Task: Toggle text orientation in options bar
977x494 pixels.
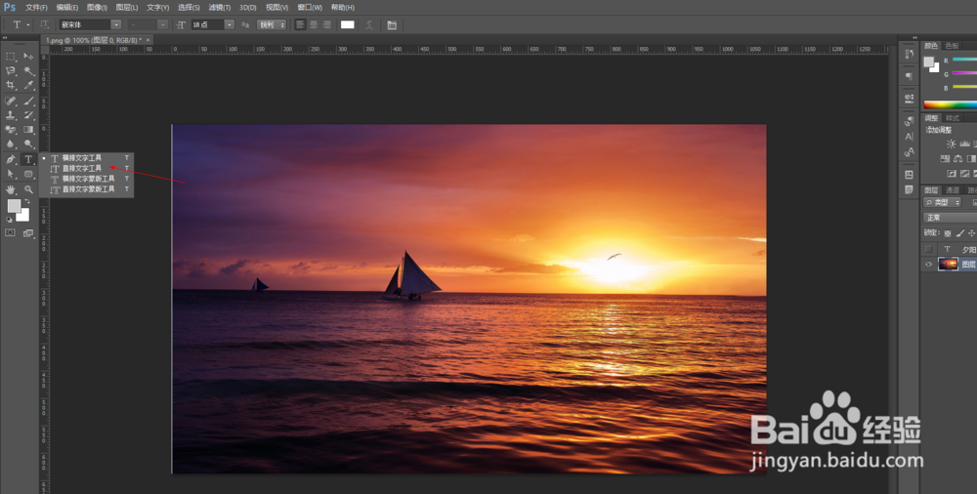Action: [x=45, y=25]
